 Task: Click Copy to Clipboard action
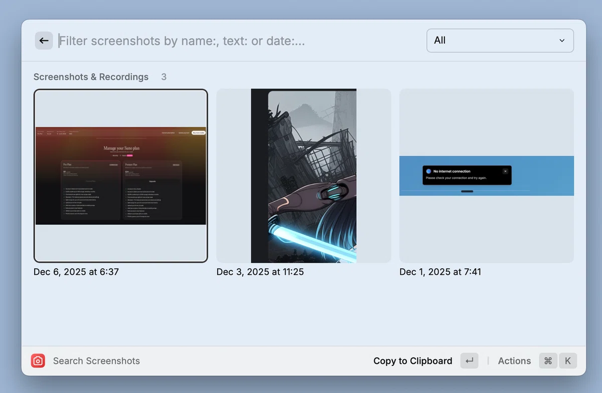[x=413, y=361]
